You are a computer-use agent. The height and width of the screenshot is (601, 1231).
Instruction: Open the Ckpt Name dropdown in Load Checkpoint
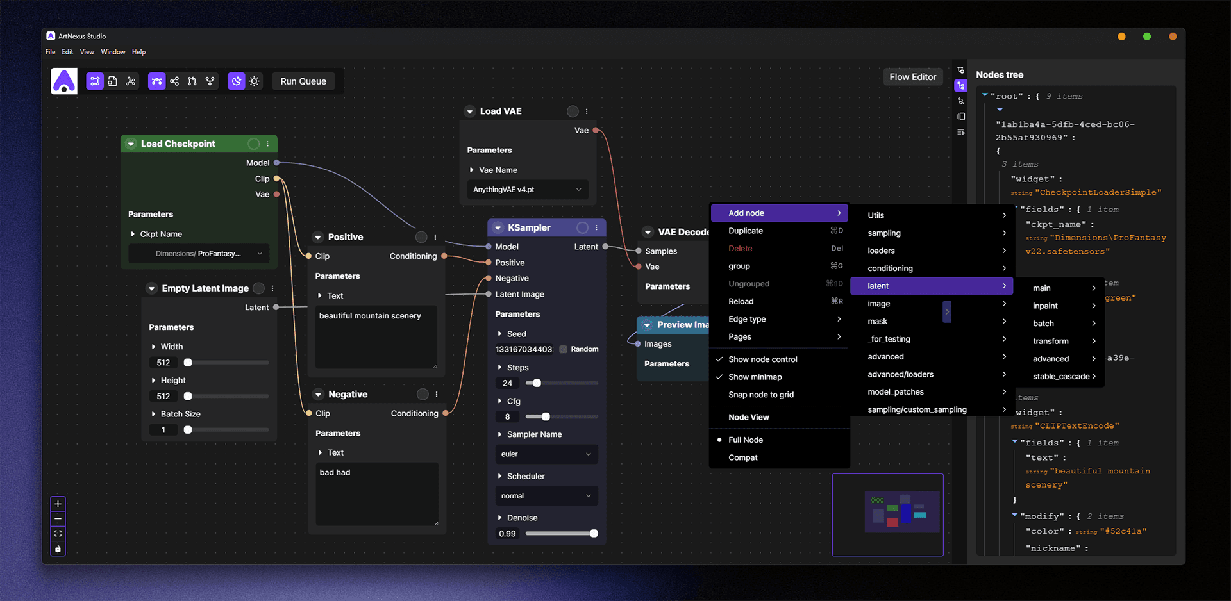pos(199,254)
